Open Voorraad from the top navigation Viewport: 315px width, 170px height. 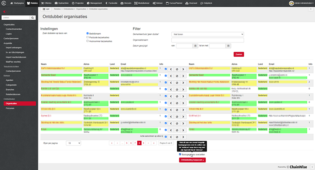pos(191,3)
